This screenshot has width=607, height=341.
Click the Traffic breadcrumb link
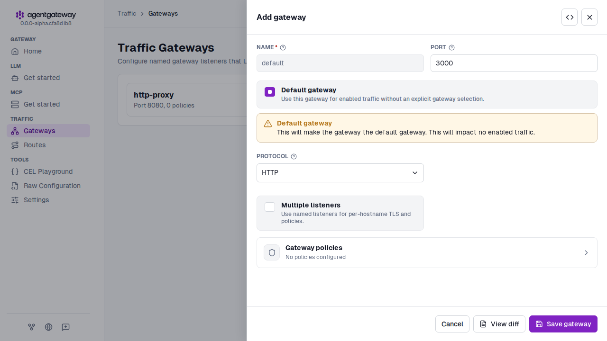coord(127,13)
